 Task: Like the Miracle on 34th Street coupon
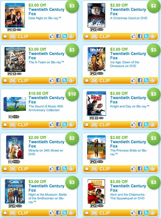pyautogui.click(x=52, y=169)
